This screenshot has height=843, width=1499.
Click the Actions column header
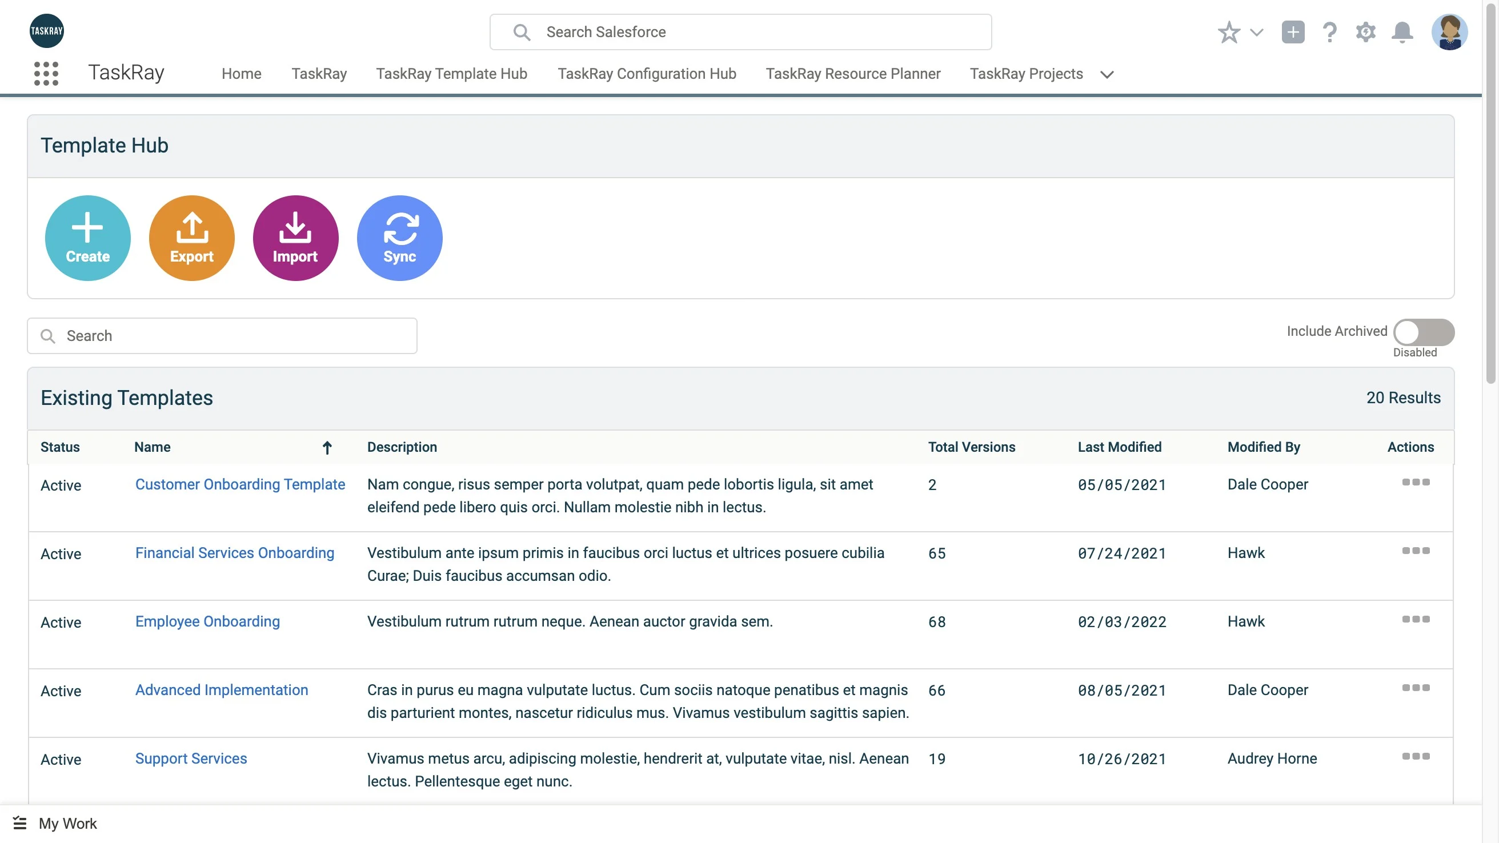[x=1410, y=447]
